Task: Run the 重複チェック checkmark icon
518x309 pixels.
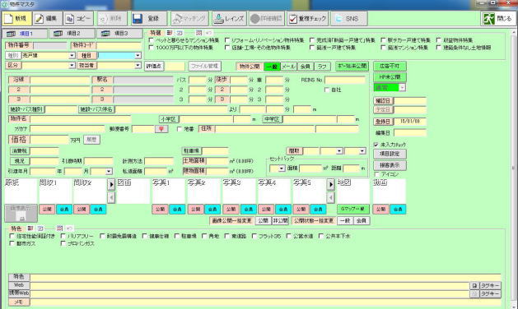Action: (293, 18)
